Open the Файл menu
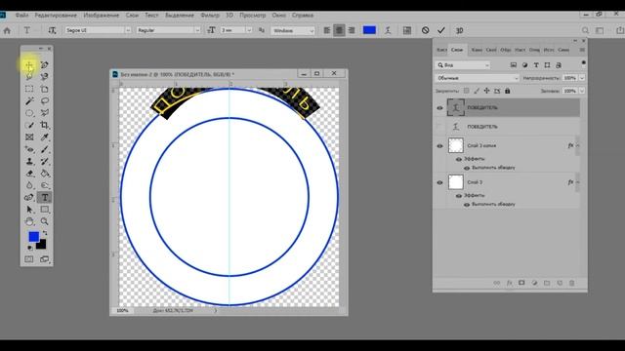625x351 pixels. point(21,16)
